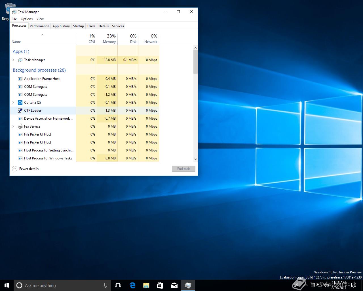Click the Fax Service icon

(20, 126)
